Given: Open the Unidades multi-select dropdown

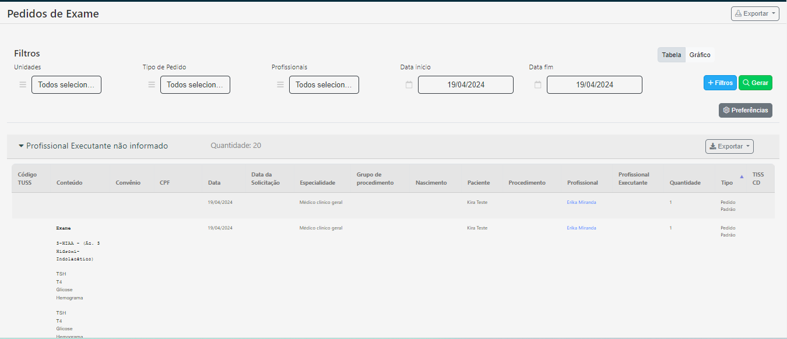Looking at the screenshot, I should coord(66,84).
